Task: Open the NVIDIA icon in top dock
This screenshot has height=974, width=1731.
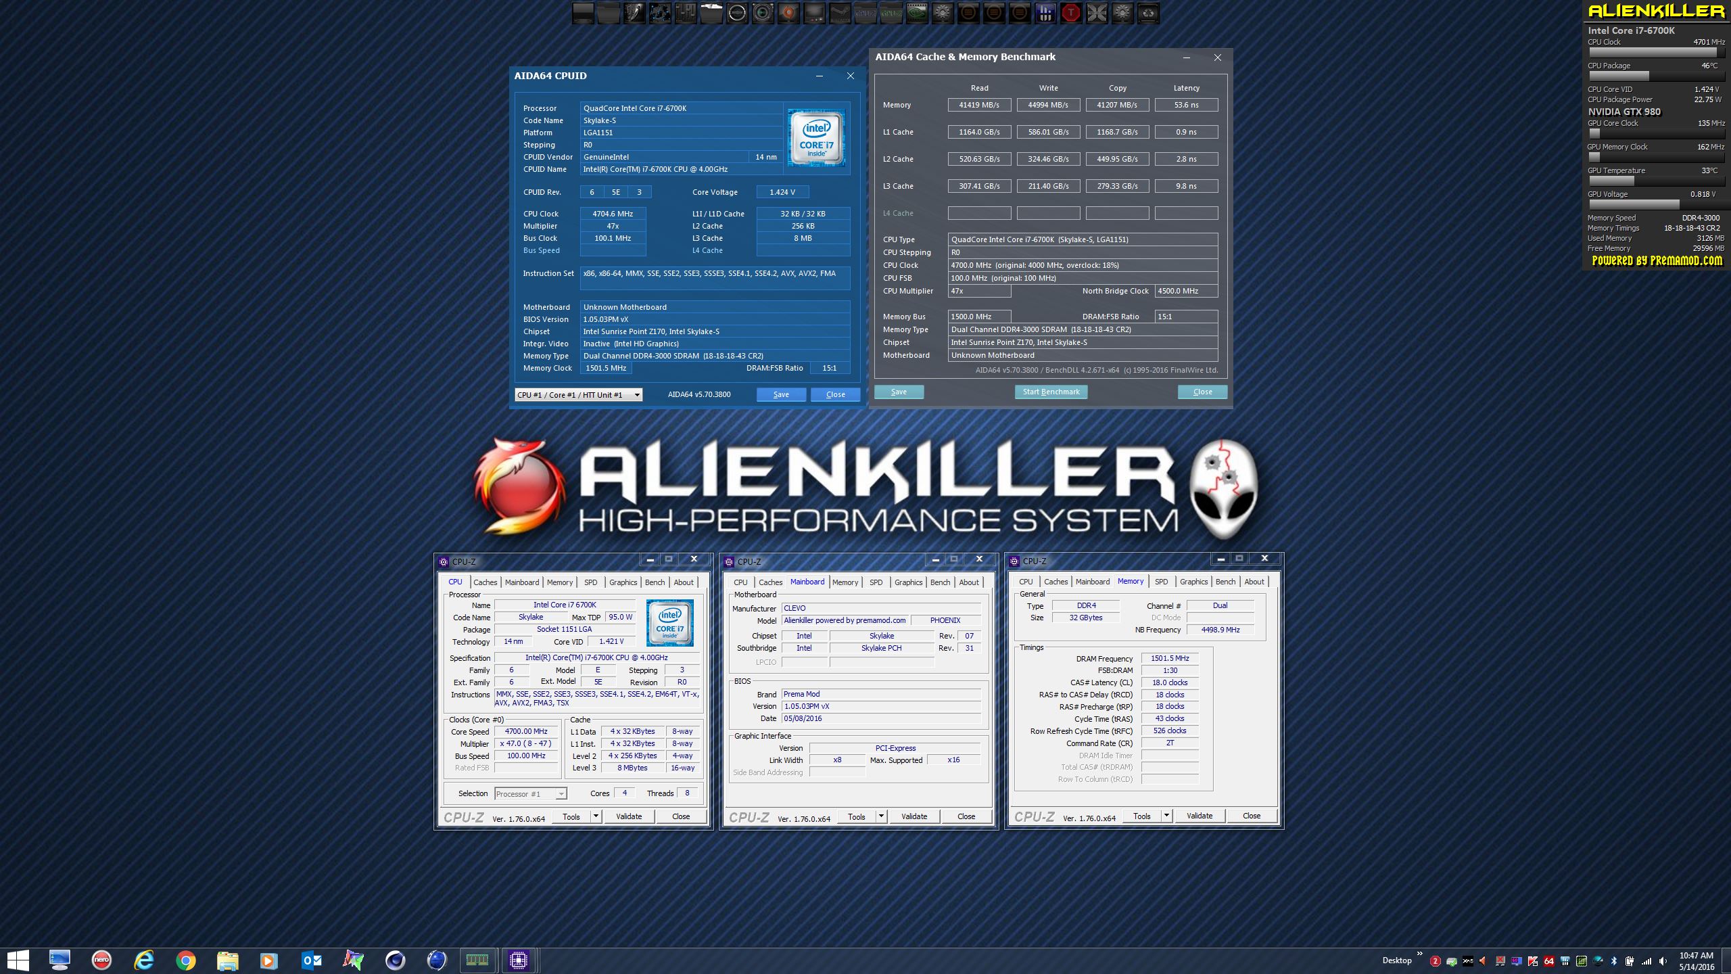Action: (x=917, y=14)
